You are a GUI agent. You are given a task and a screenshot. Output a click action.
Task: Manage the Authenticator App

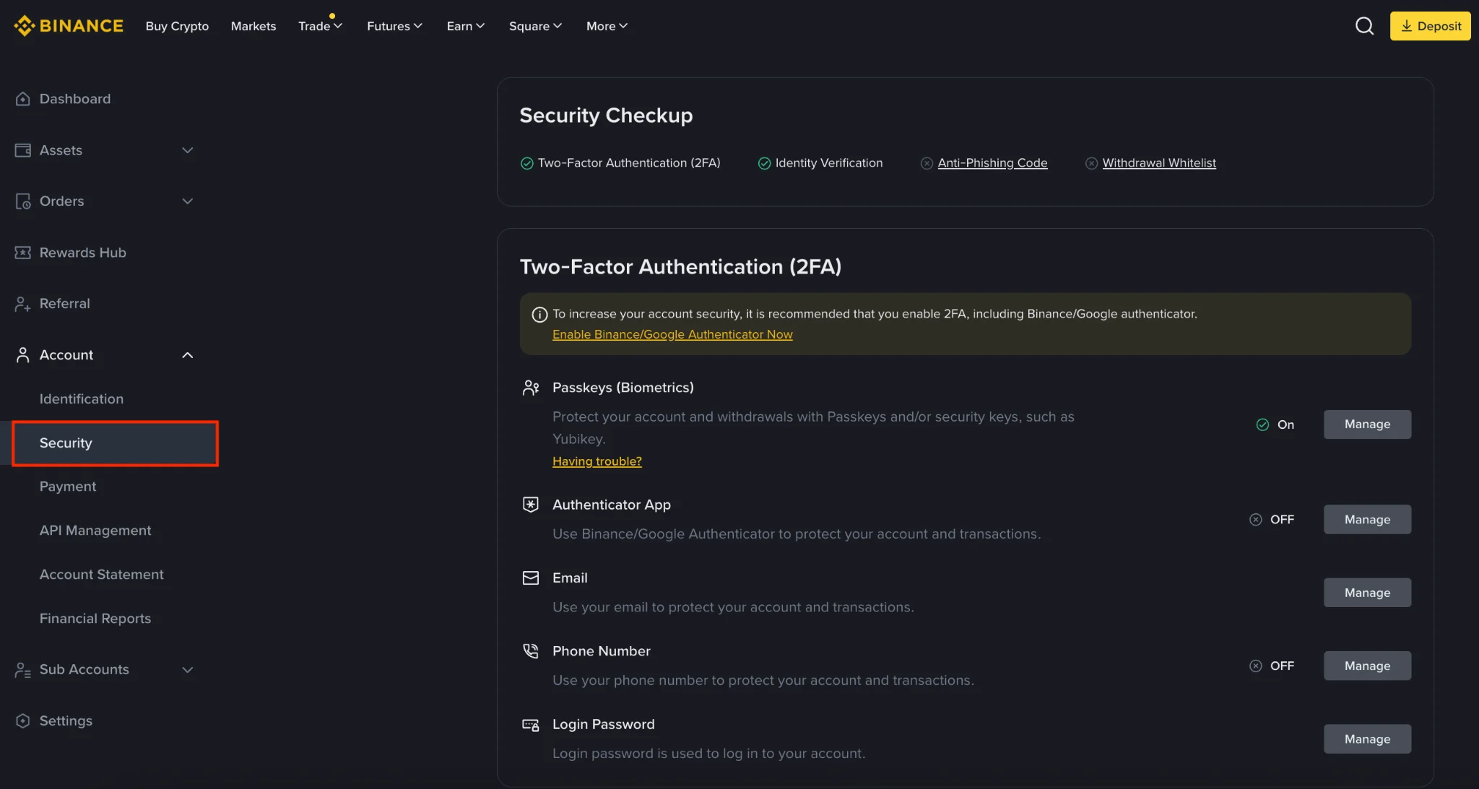(x=1367, y=520)
